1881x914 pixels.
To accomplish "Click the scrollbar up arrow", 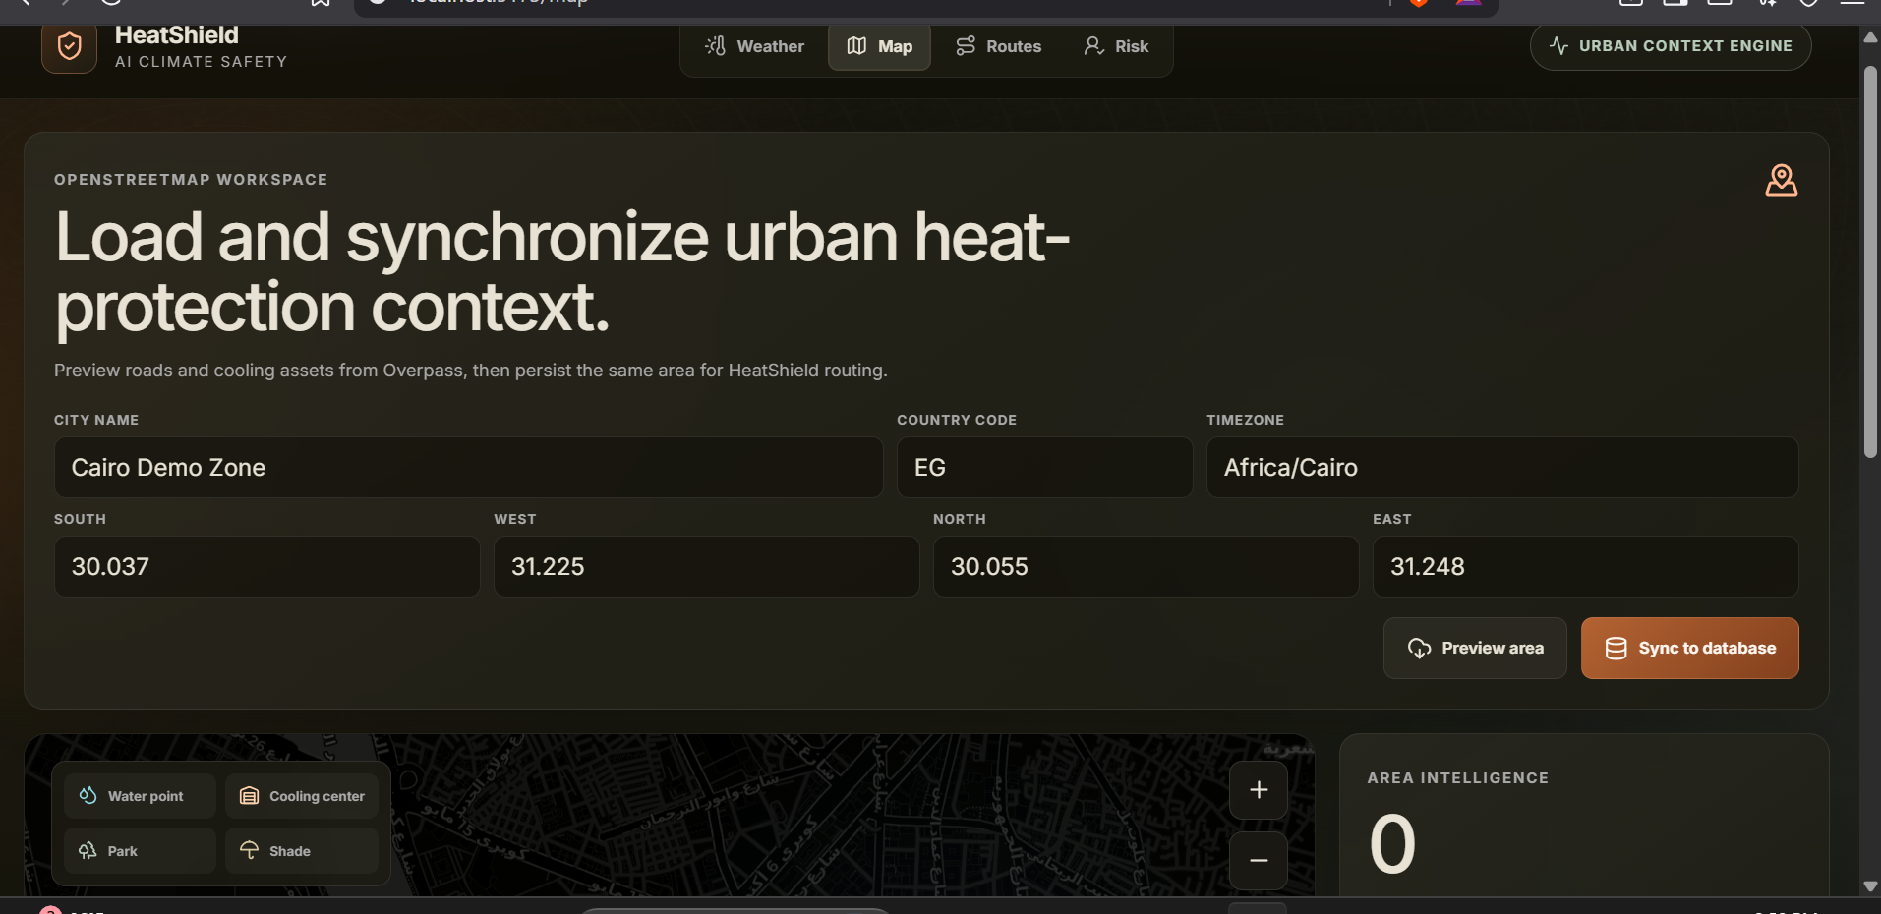I will (1870, 37).
